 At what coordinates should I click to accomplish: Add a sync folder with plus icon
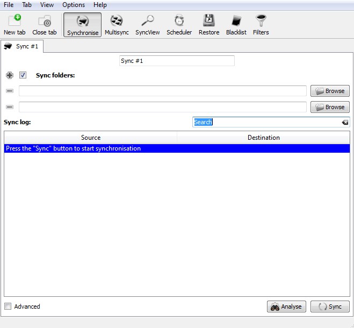[10, 75]
